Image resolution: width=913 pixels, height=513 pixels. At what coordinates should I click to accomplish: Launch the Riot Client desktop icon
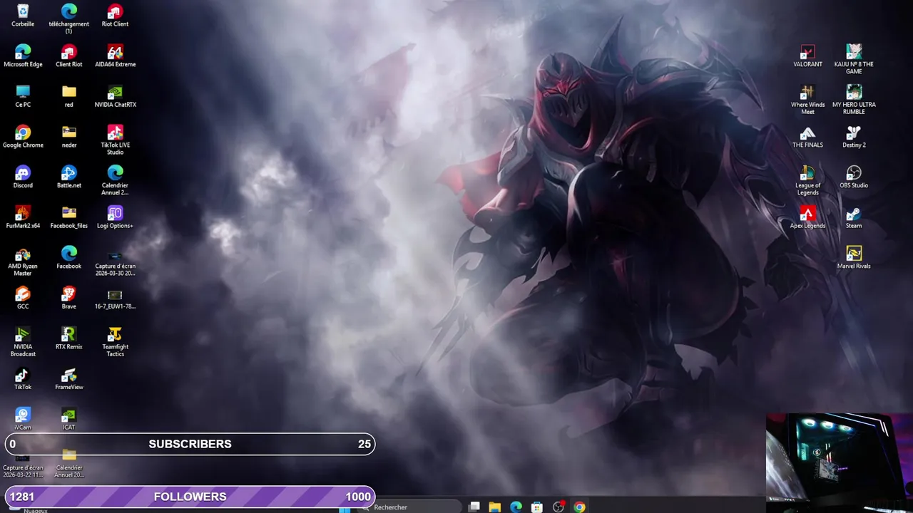(x=115, y=11)
